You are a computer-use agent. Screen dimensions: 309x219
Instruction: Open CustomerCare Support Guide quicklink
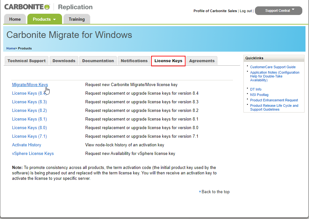pyautogui.click(x=273, y=67)
